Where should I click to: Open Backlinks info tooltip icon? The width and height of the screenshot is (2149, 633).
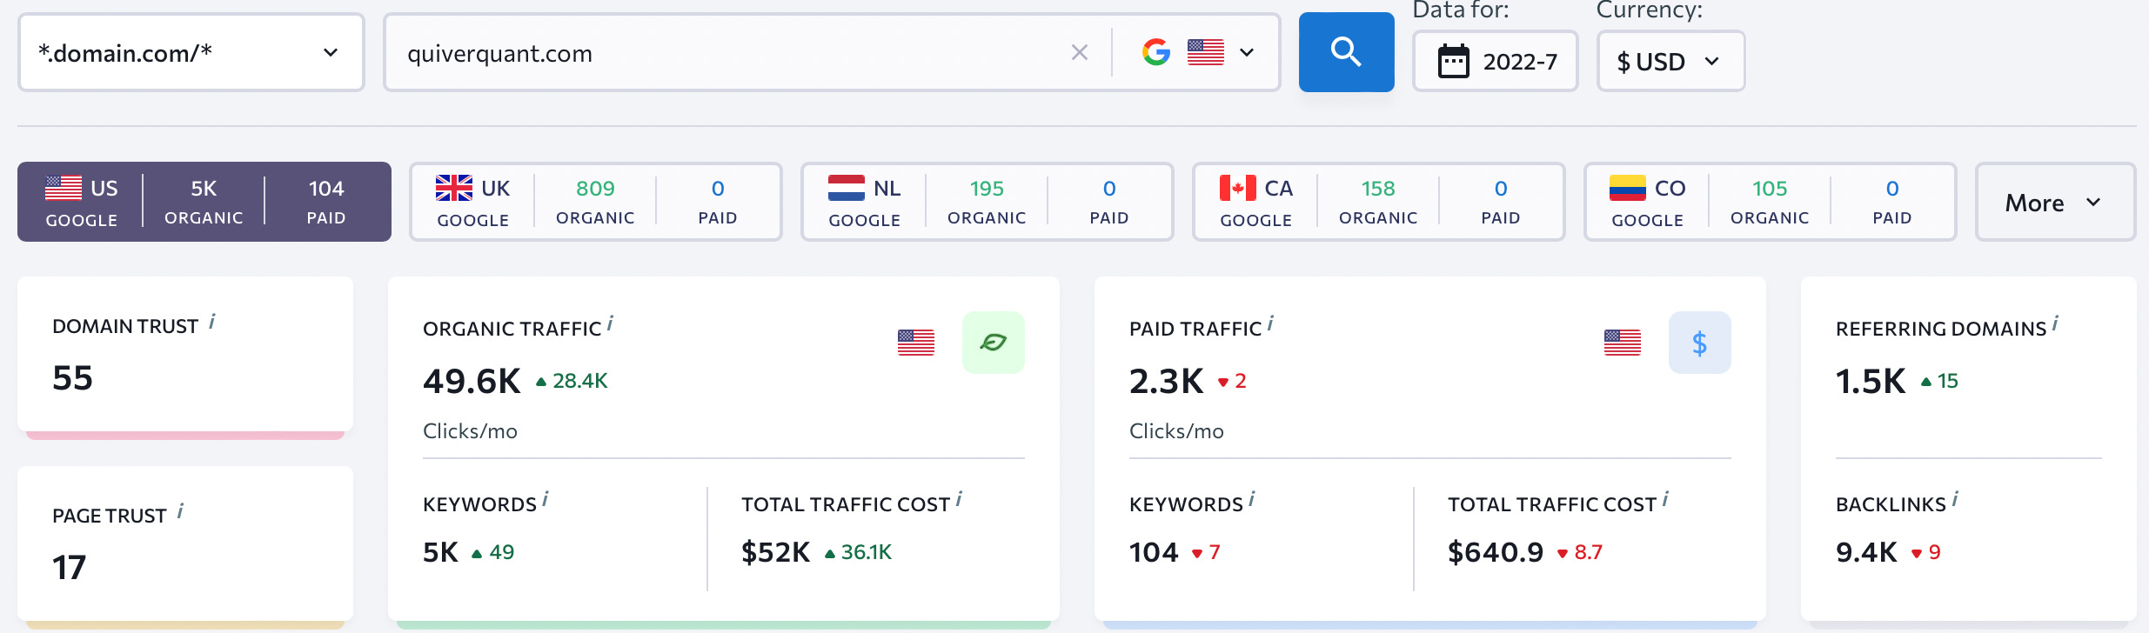click(1954, 499)
